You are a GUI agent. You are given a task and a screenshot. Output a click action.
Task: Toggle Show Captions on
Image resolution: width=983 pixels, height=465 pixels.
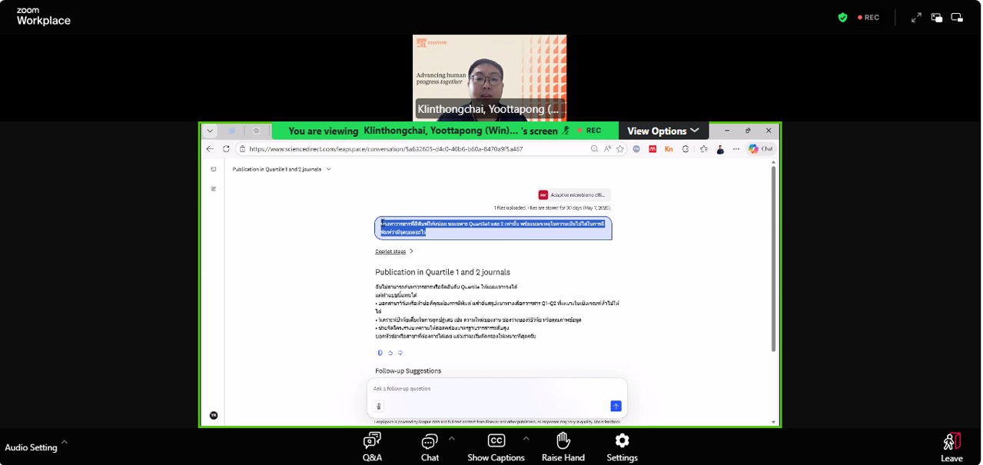[x=496, y=446]
